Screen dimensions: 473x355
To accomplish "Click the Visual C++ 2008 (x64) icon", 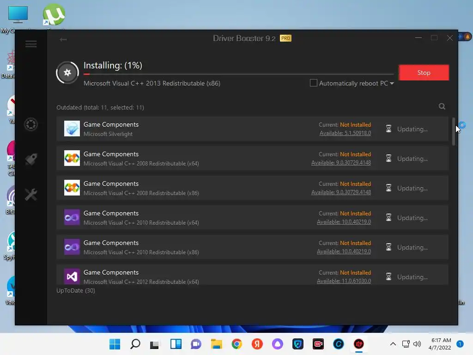I will (x=72, y=158).
